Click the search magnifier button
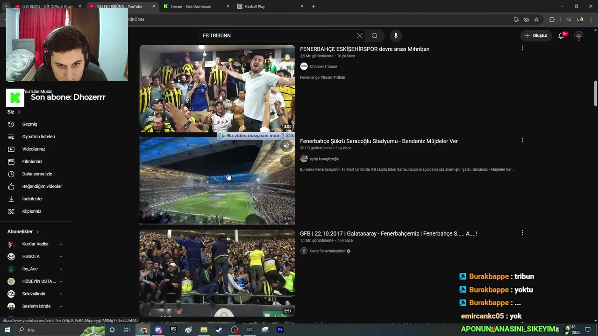 click(x=375, y=36)
